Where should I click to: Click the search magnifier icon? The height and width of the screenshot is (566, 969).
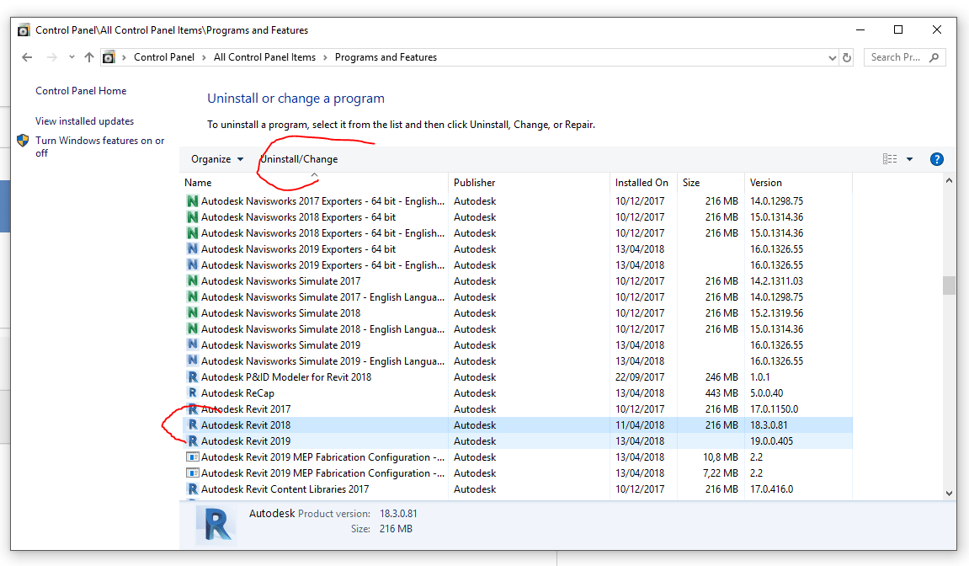(934, 57)
